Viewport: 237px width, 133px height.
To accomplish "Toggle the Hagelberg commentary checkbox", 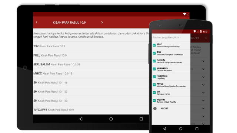I will [154, 77].
